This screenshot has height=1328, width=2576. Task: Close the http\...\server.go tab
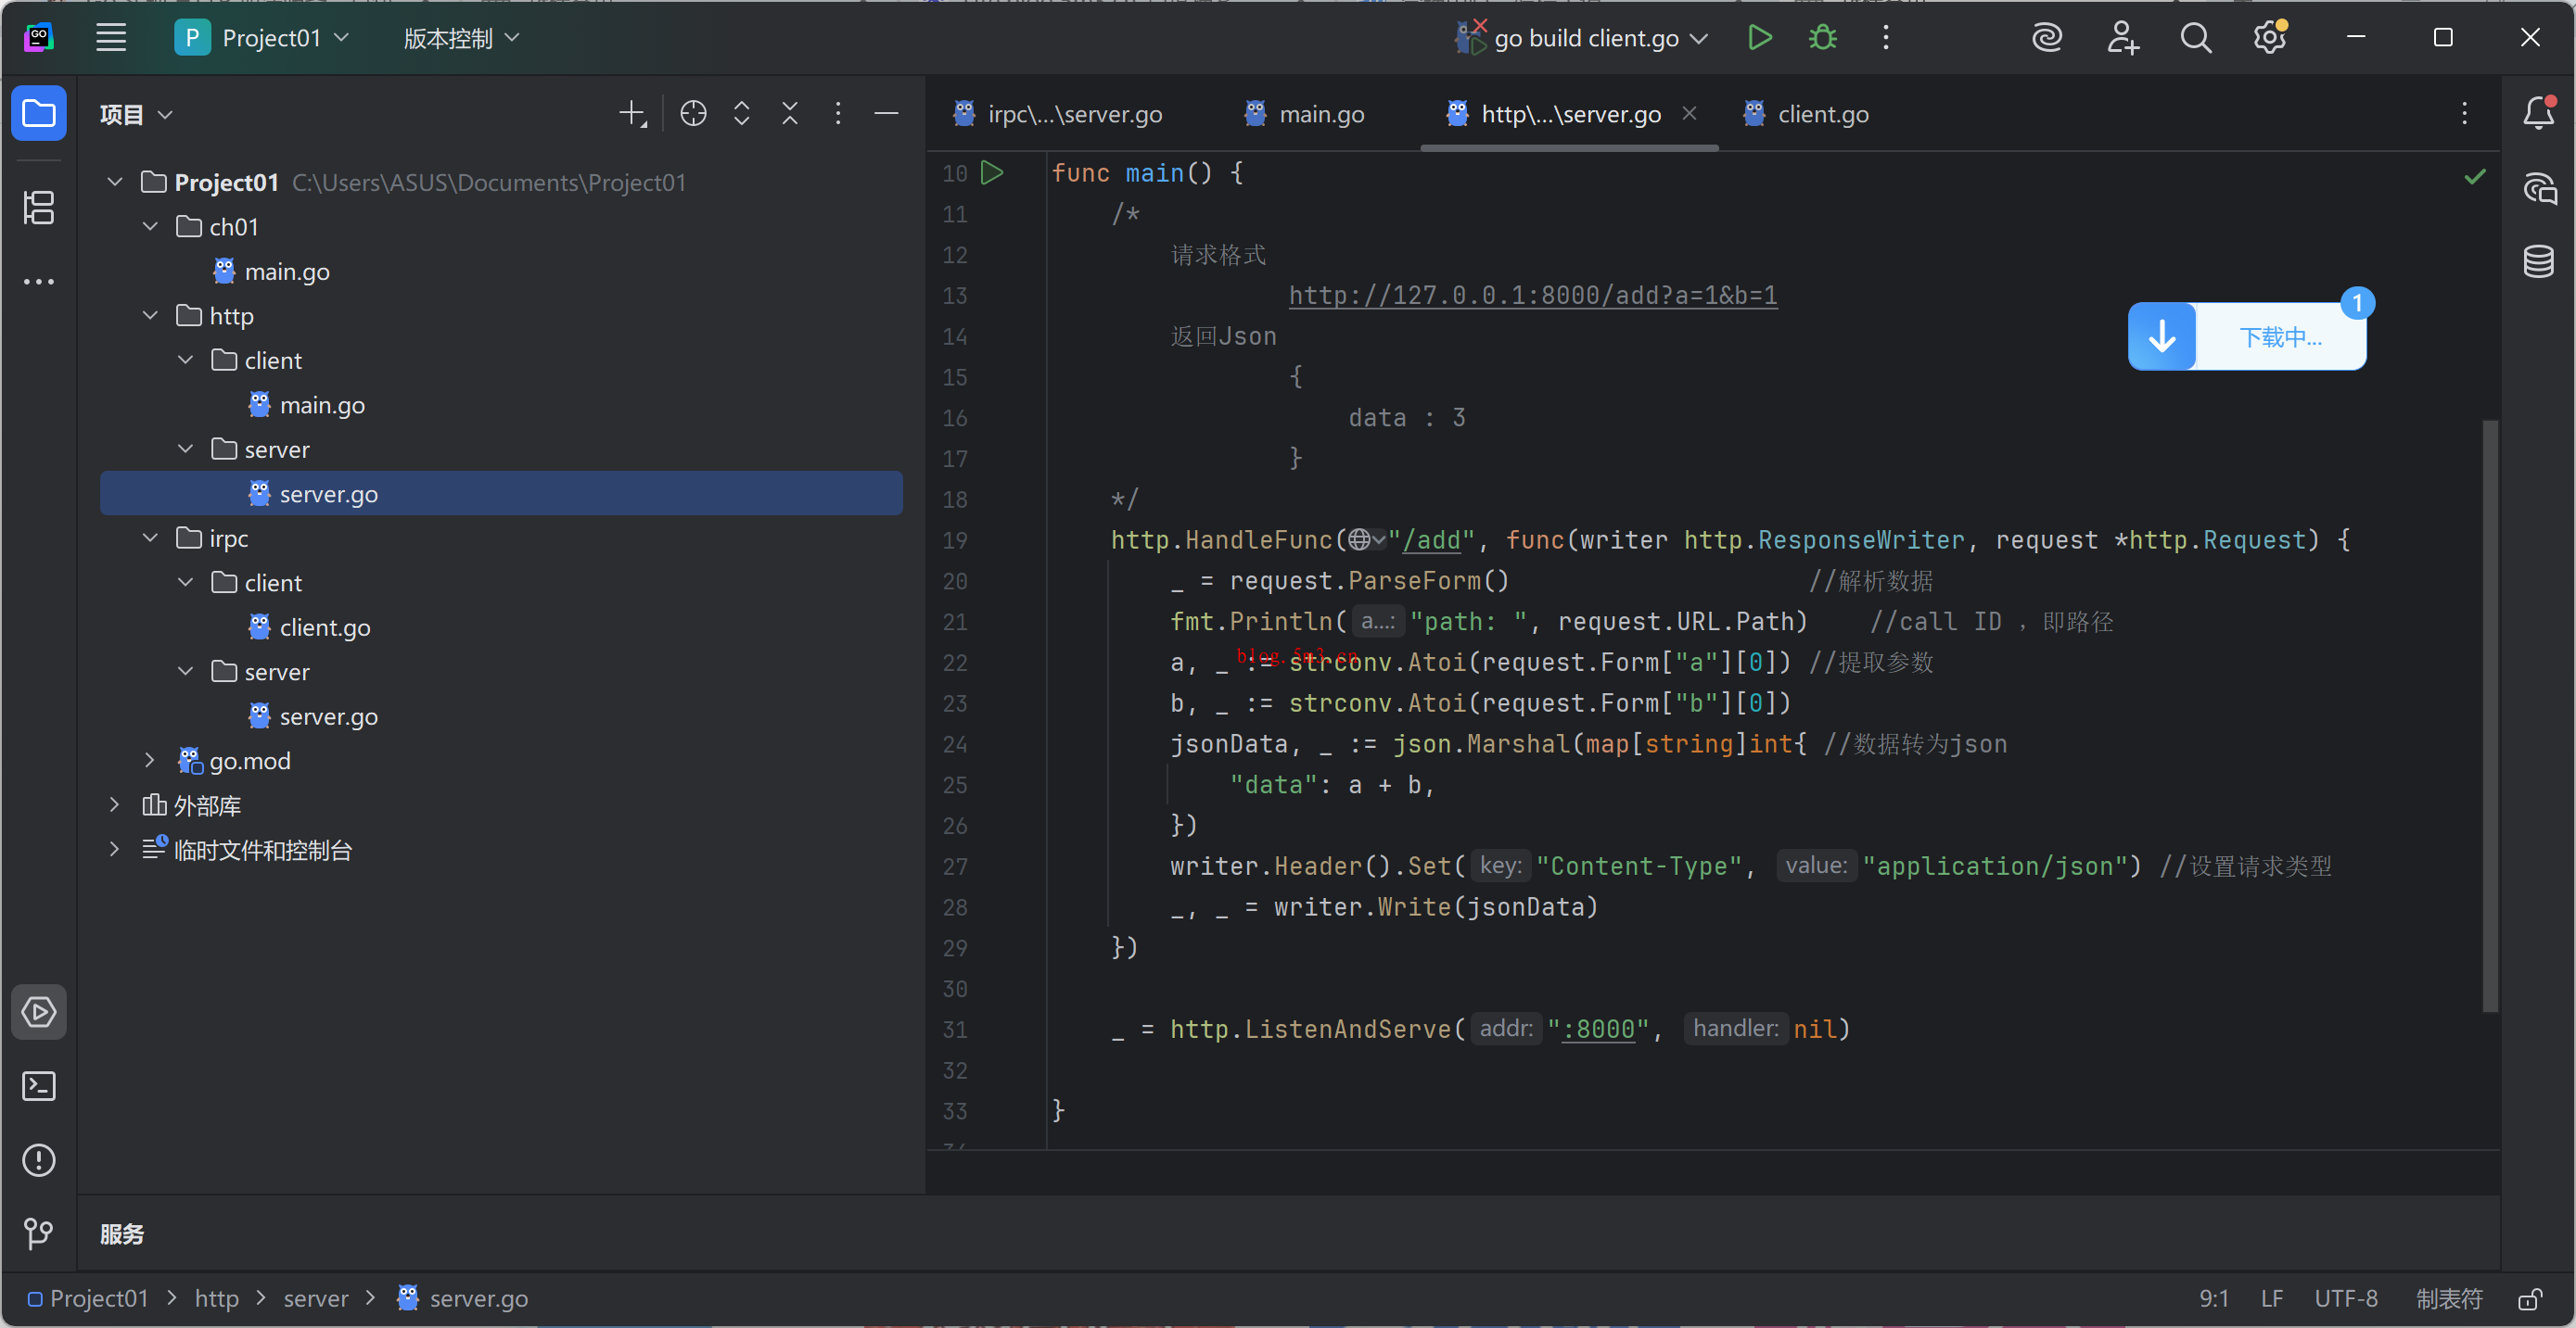pyautogui.click(x=1689, y=114)
